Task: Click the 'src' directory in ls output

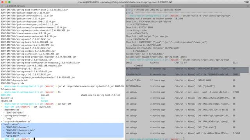Action: [43, 98]
